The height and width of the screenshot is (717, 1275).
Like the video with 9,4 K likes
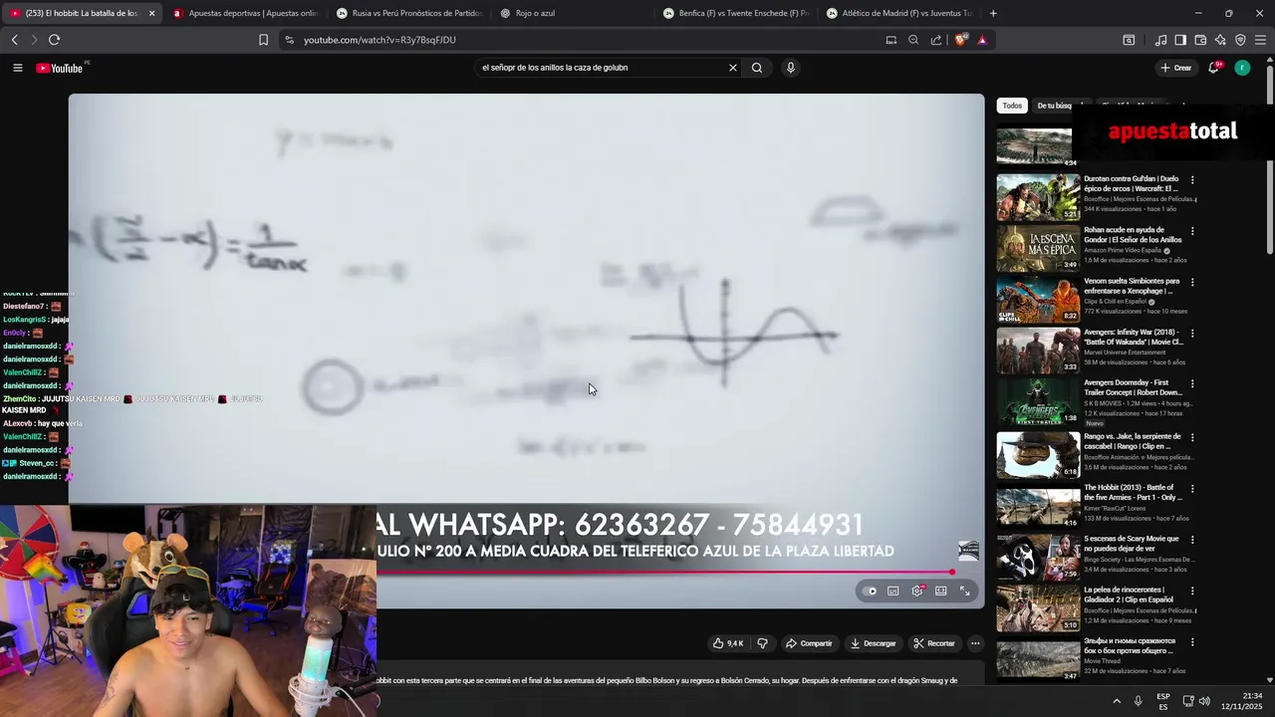pyautogui.click(x=728, y=643)
